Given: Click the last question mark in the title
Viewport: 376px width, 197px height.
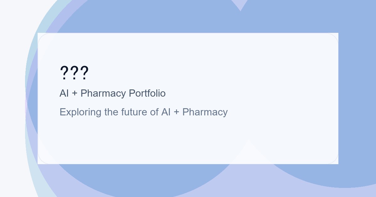Looking at the screenshot, I should pyautogui.click(x=84, y=73).
